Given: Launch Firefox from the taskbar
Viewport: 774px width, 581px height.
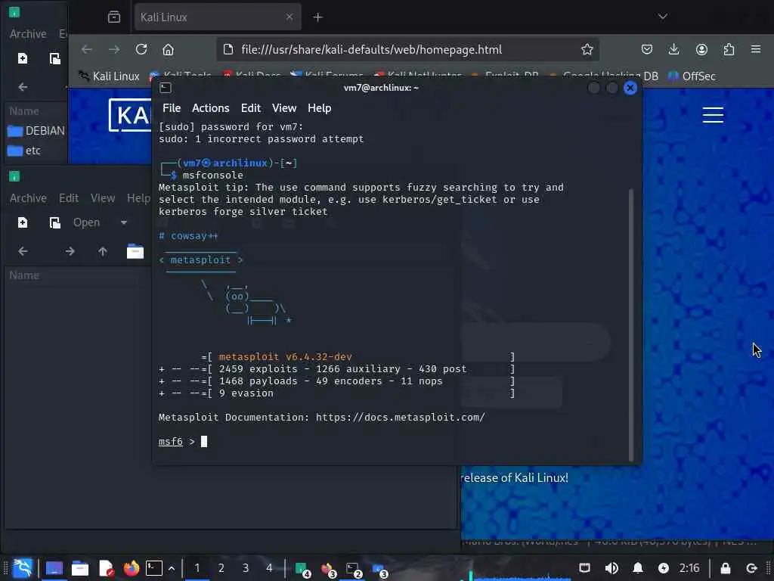Looking at the screenshot, I should coord(132,568).
